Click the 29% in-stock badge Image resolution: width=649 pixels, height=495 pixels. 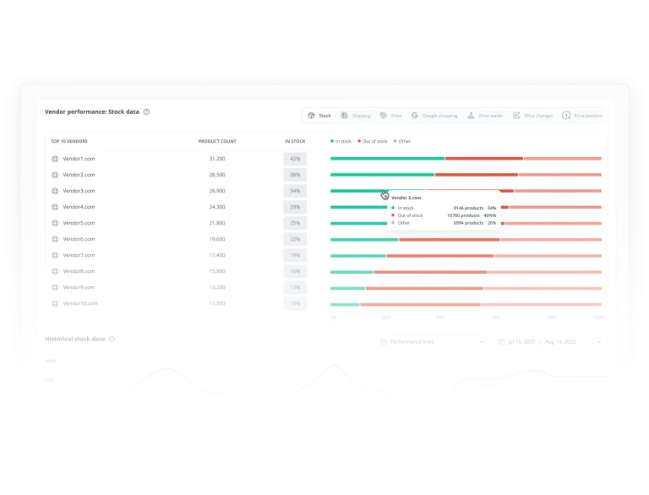coord(295,207)
